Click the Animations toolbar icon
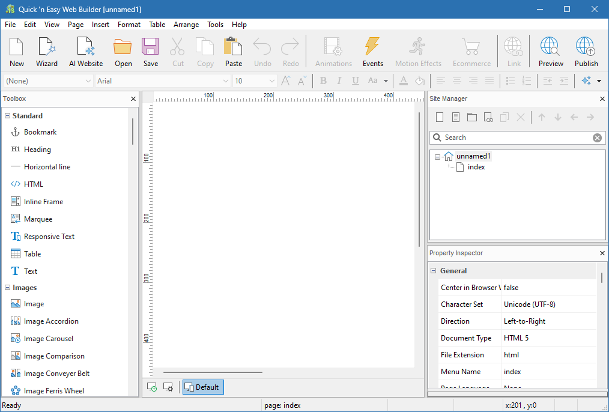 pyautogui.click(x=333, y=52)
